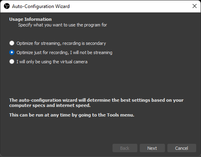Click empty title bar area left of close button

click(x=133, y=6)
